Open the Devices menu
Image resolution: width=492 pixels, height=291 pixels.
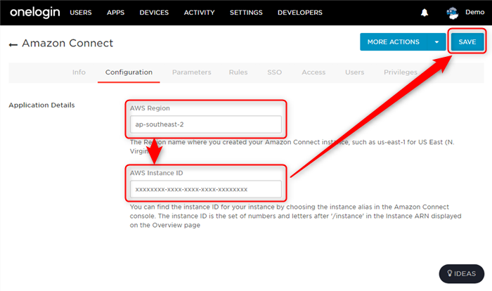click(x=154, y=13)
